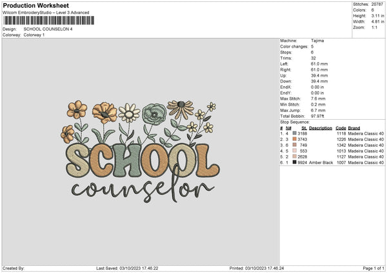
Task: Click 'Amber Black' description text
Action: click(x=321, y=163)
